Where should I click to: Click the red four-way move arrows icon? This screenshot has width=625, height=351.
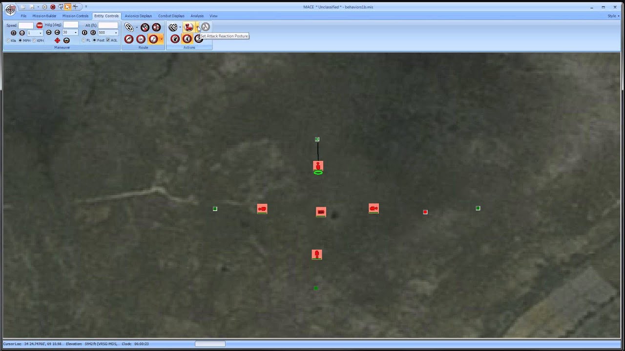[57, 40]
